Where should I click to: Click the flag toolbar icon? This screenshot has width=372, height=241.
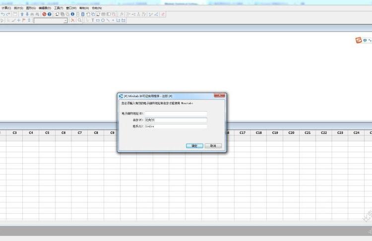[x=24, y=20]
